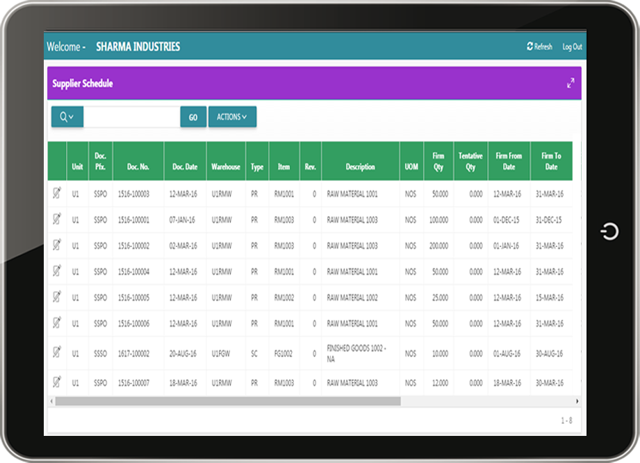Click RAW MATERIAL 1002 description cell
The width and height of the screenshot is (640, 463).
pyautogui.click(x=352, y=298)
